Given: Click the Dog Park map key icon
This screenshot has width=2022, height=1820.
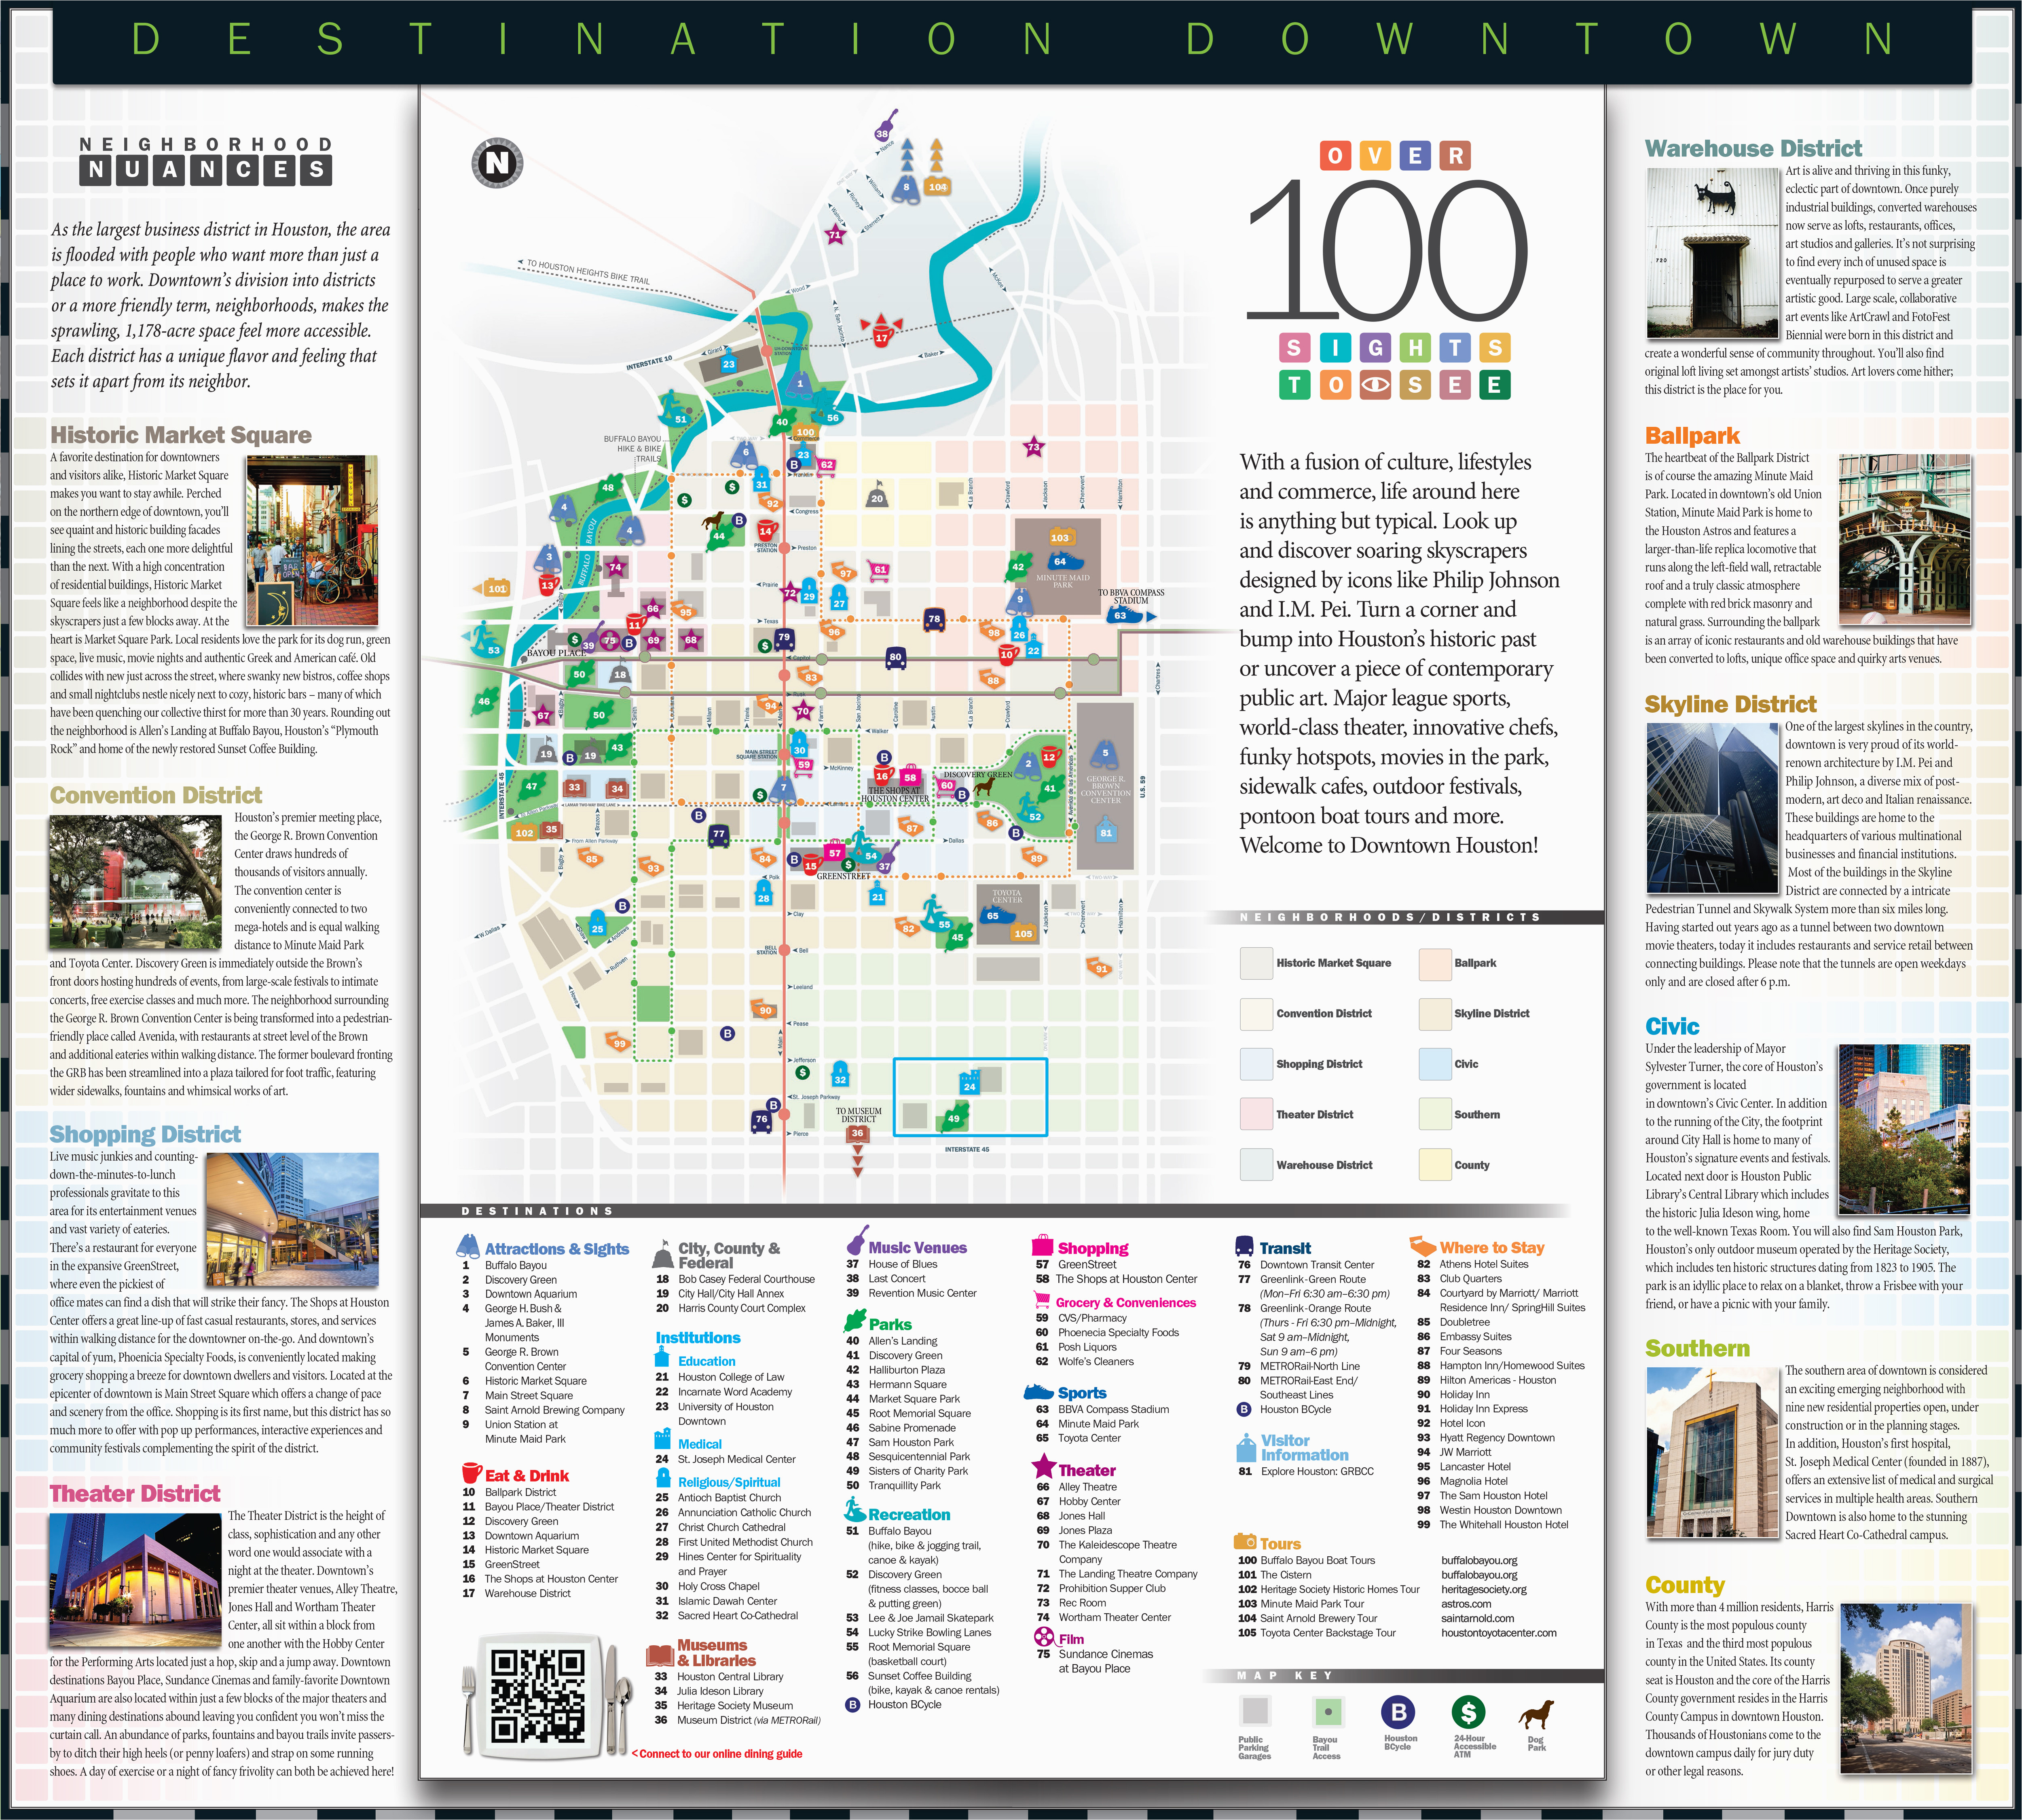Looking at the screenshot, I should coord(1536,1714).
